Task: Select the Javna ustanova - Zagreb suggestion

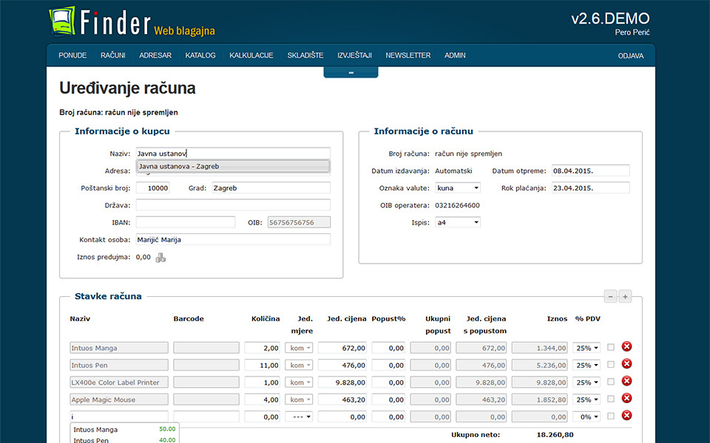Action: (232, 167)
